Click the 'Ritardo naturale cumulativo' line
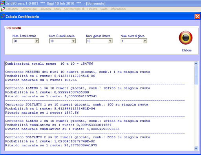Image resolution: width=201 pixels, height=155 pixels. coord(62,129)
